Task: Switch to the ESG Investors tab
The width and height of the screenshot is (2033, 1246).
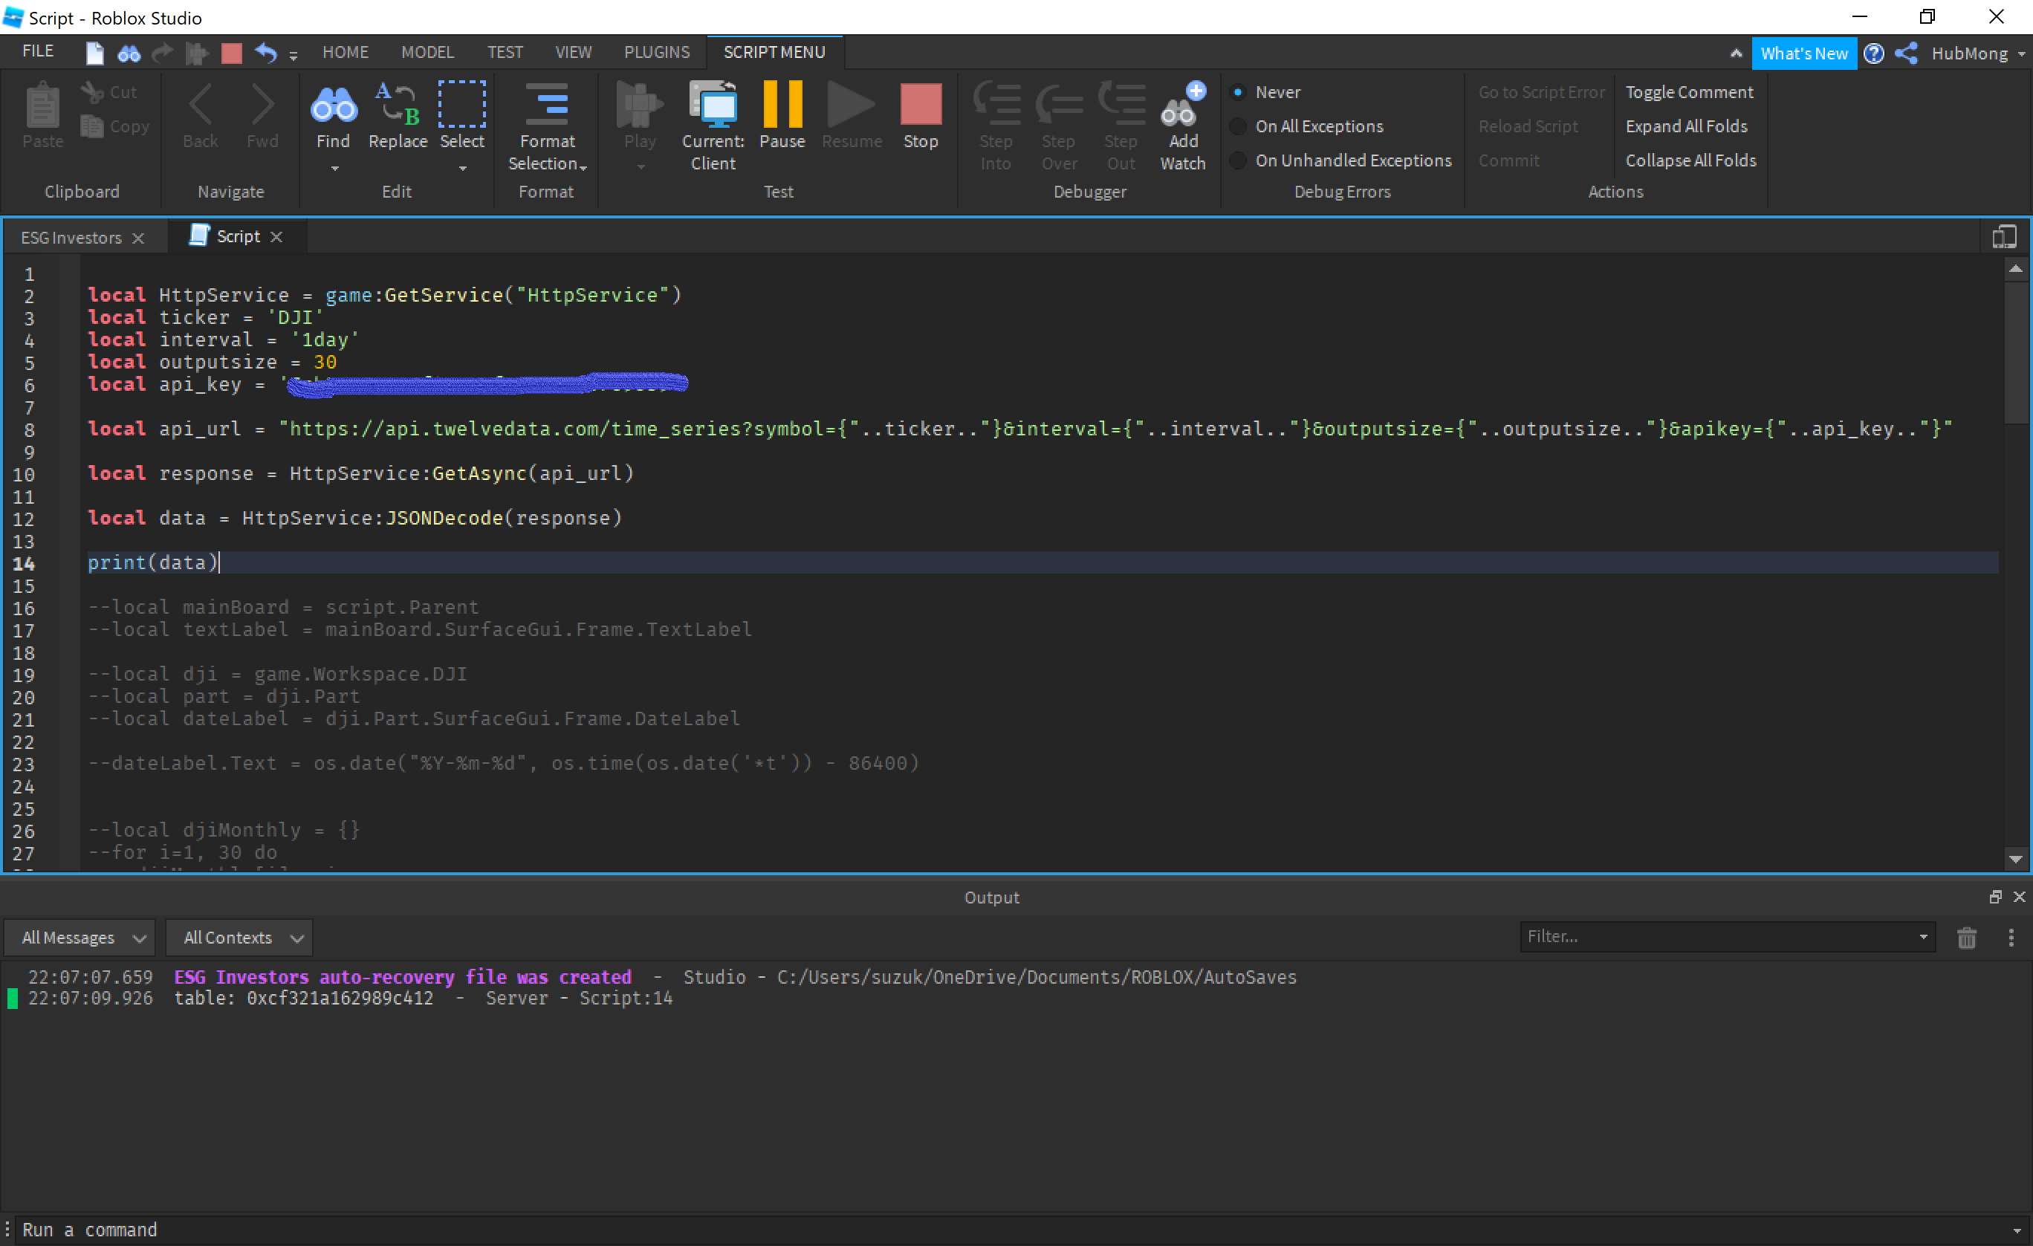Action: [72, 237]
